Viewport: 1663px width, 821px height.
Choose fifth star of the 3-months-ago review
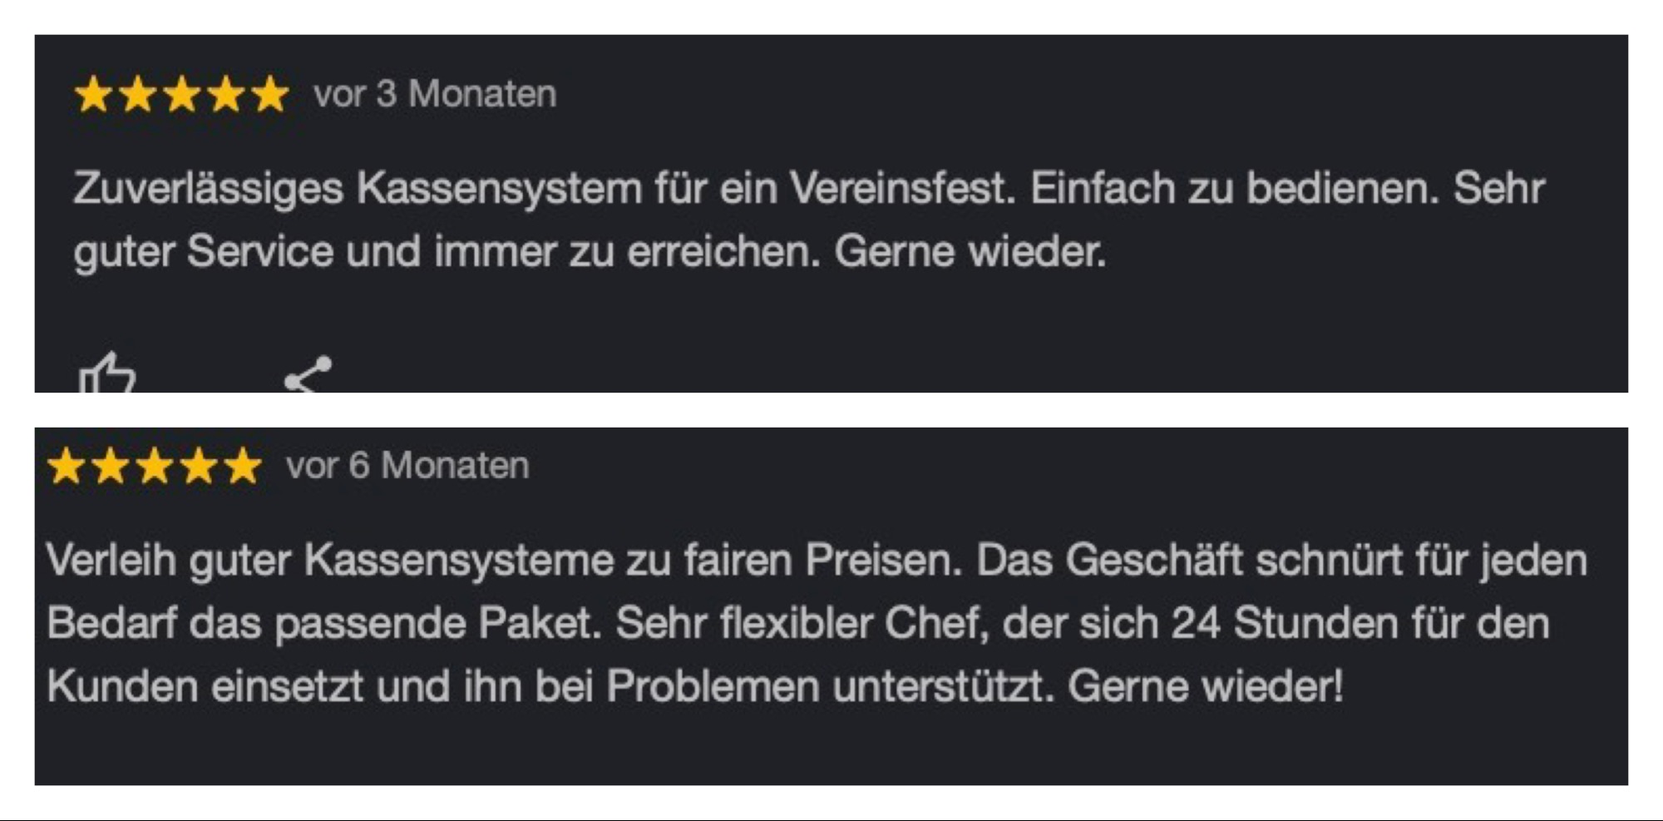pyautogui.click(x=269, y=95)
